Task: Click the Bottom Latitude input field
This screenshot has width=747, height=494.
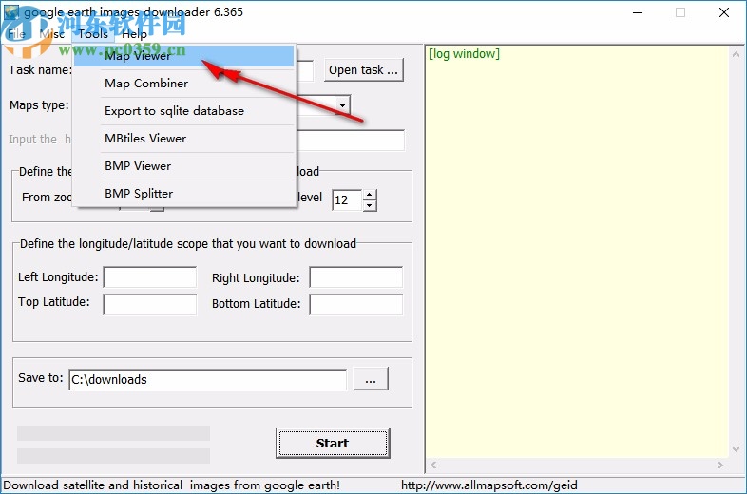Action: coord(355,304)
